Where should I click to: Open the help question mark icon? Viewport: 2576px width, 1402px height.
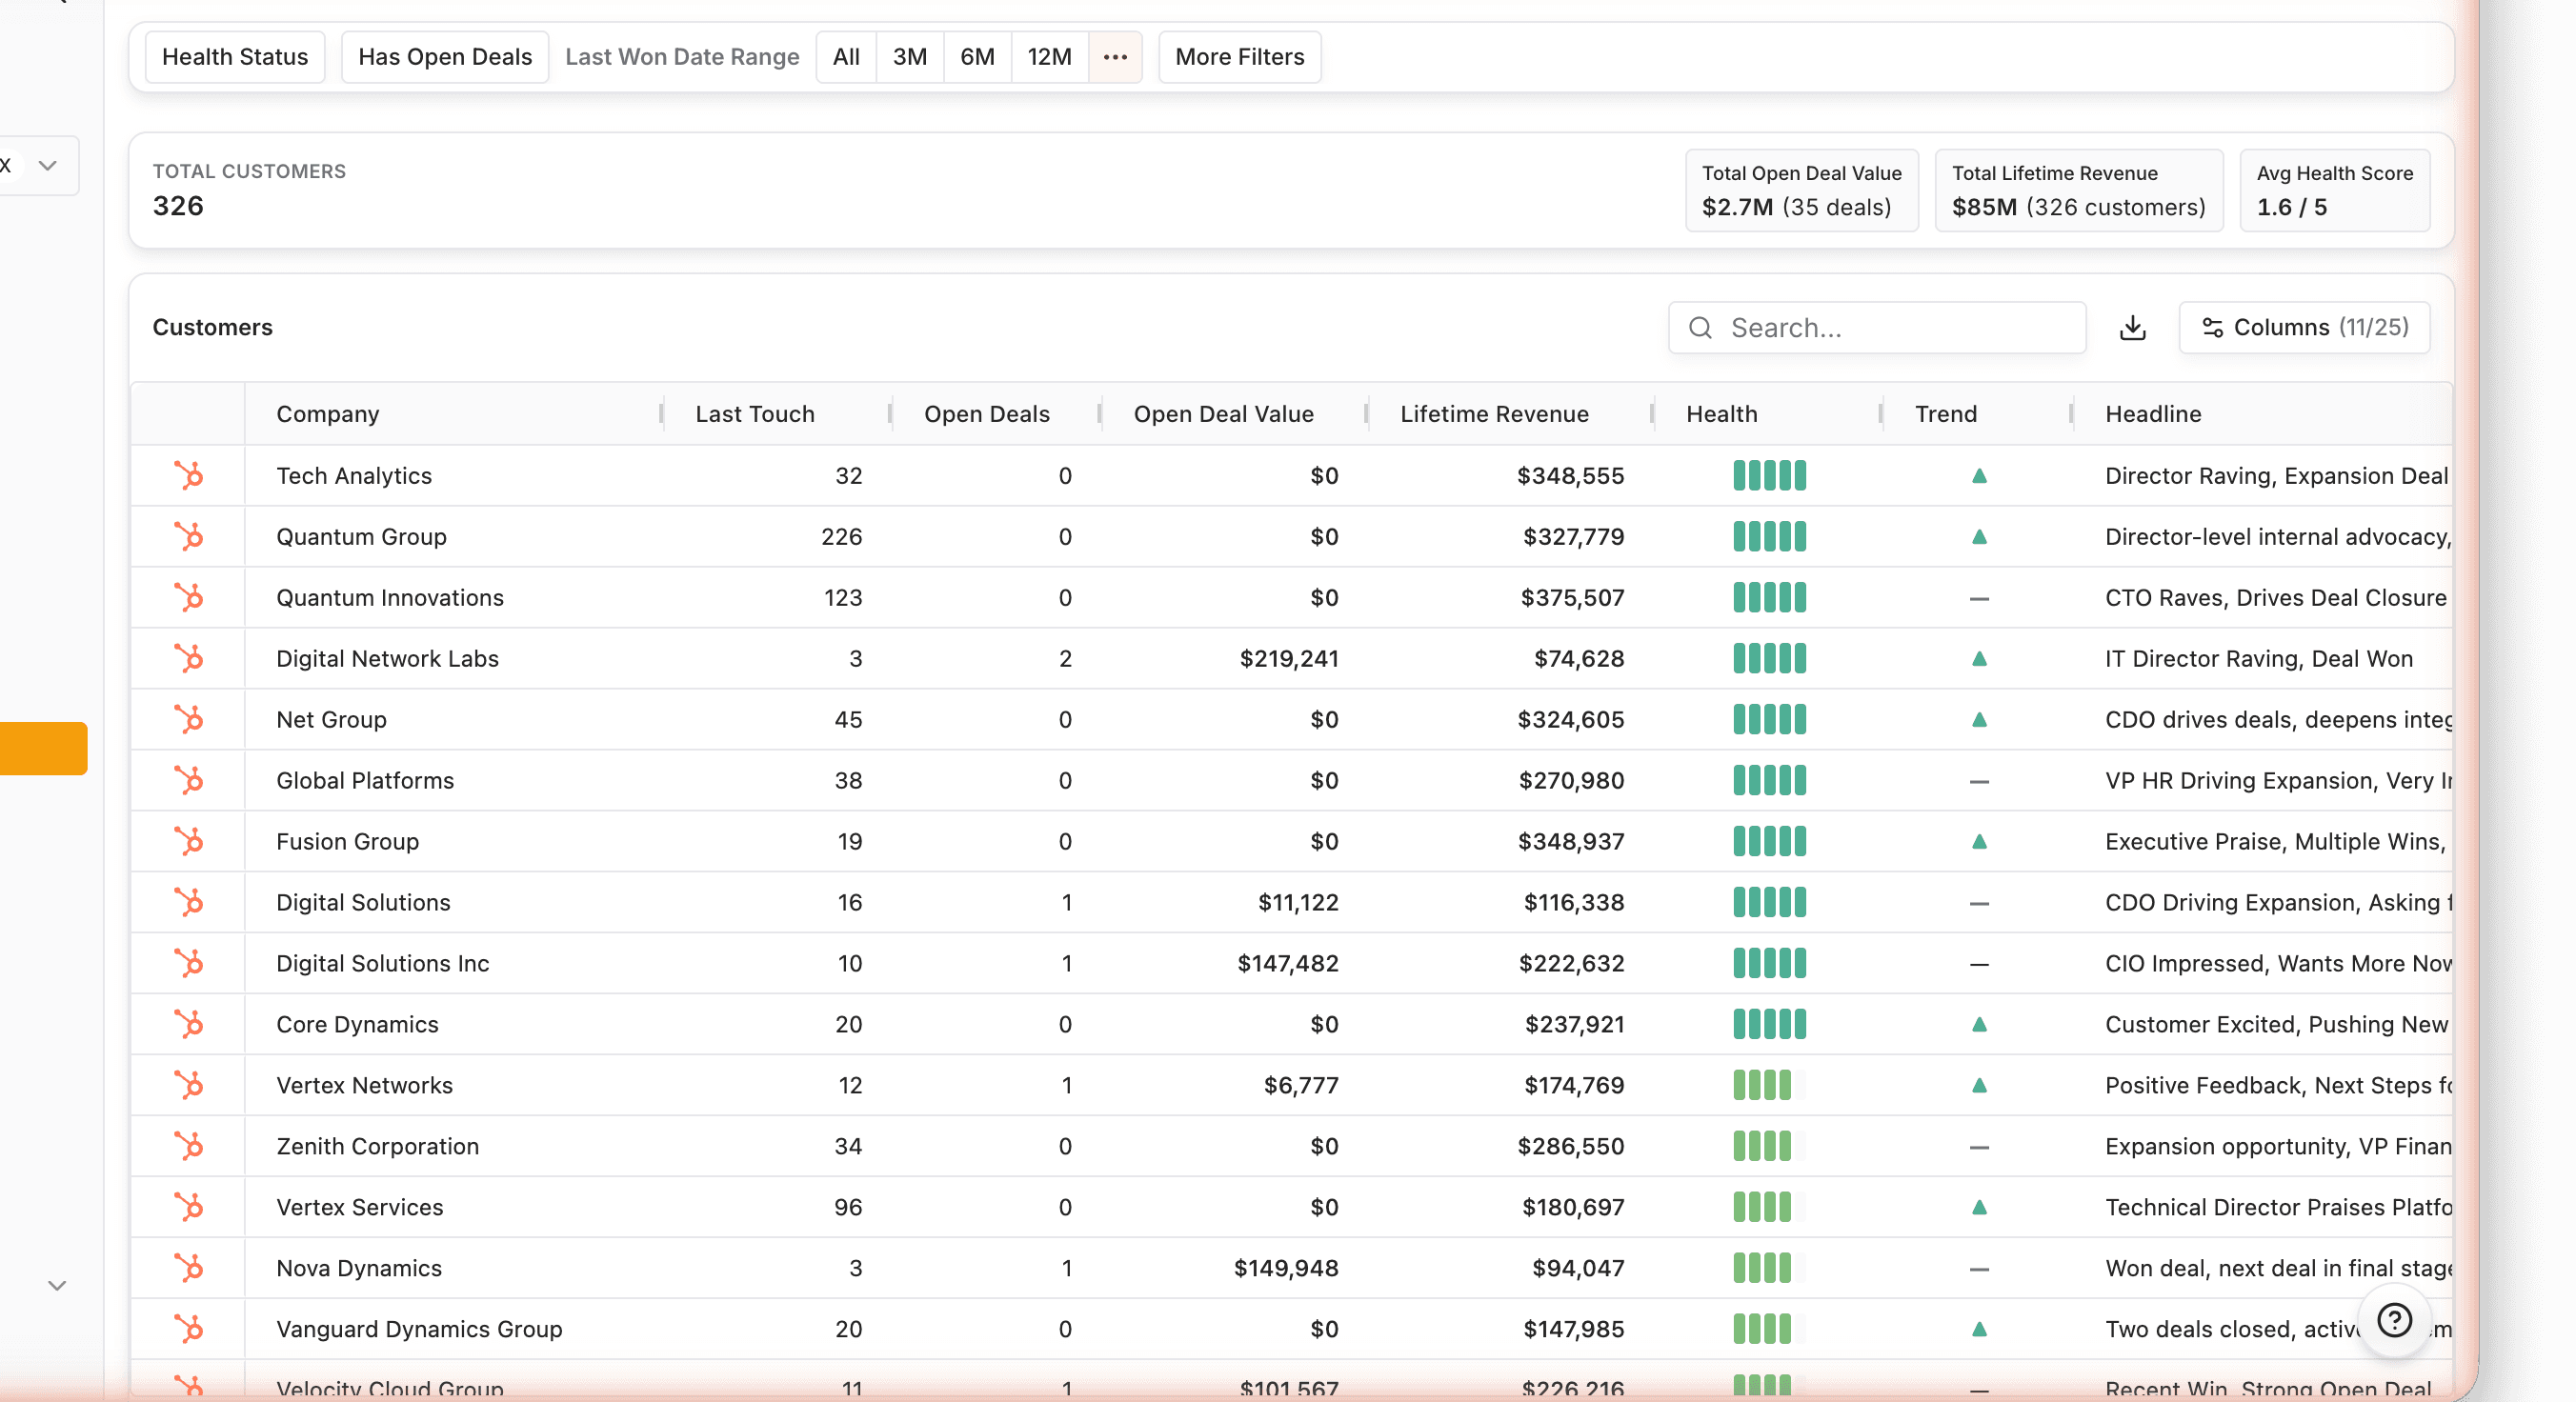[x=2394, y=1320]
